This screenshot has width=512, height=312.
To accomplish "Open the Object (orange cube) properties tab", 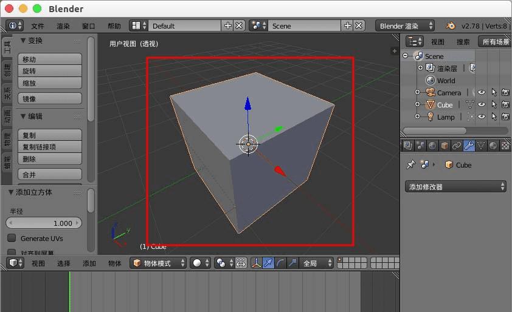I will (445, 146).
